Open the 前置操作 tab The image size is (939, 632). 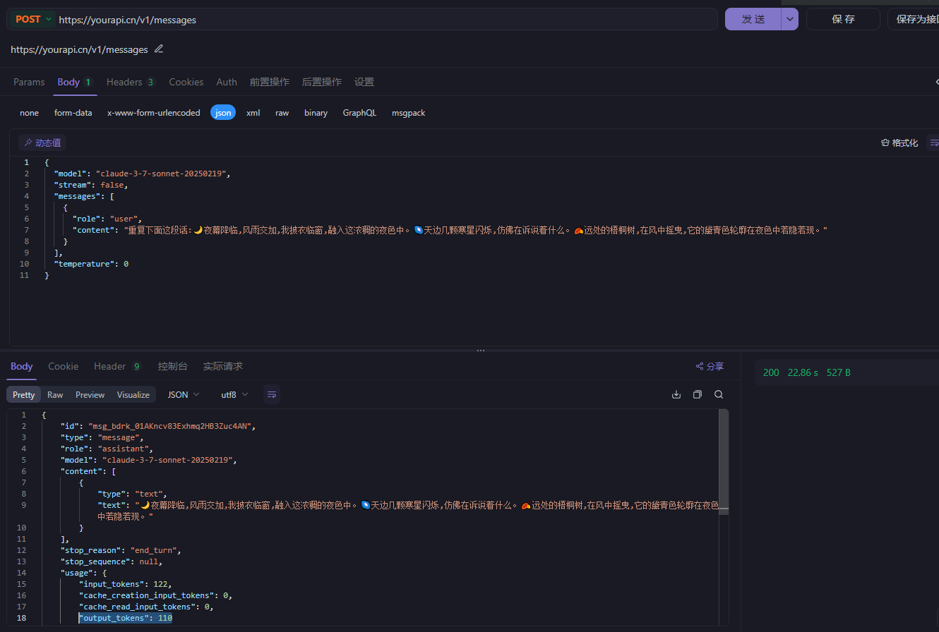pos(269,82)
